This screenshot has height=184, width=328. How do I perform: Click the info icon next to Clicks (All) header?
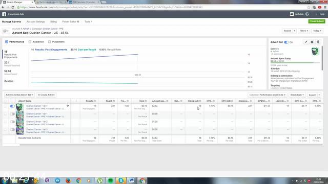[200, 101]
